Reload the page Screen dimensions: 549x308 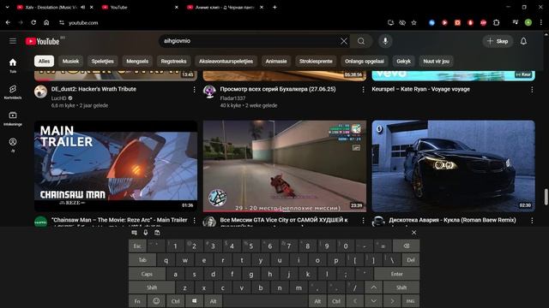(33, 23)
